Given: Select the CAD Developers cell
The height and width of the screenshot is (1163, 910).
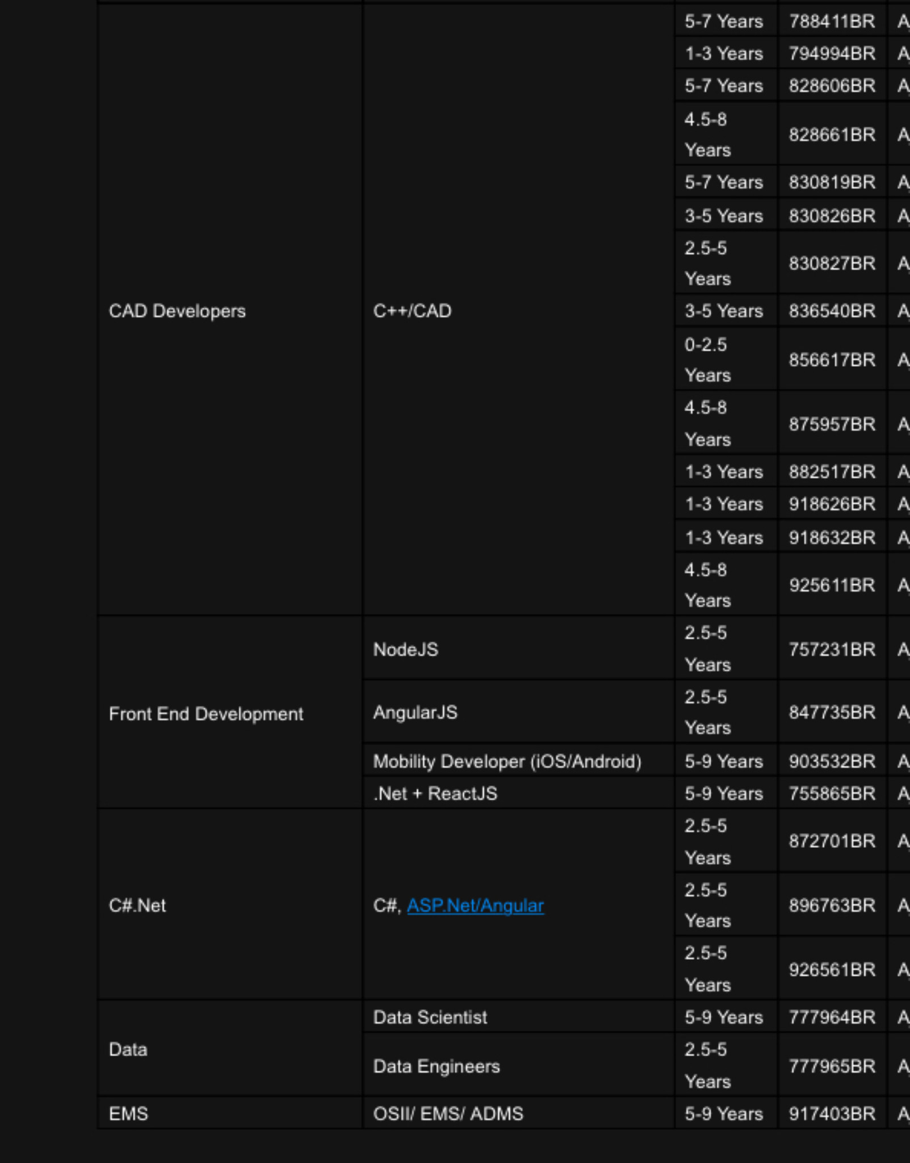Looking at the screenshot, I should click(230, 311).
